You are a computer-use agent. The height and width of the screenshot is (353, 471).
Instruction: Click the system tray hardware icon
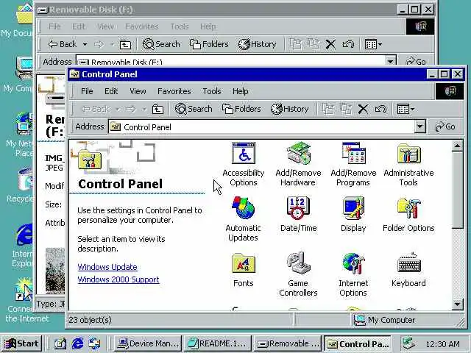(409, 343)
